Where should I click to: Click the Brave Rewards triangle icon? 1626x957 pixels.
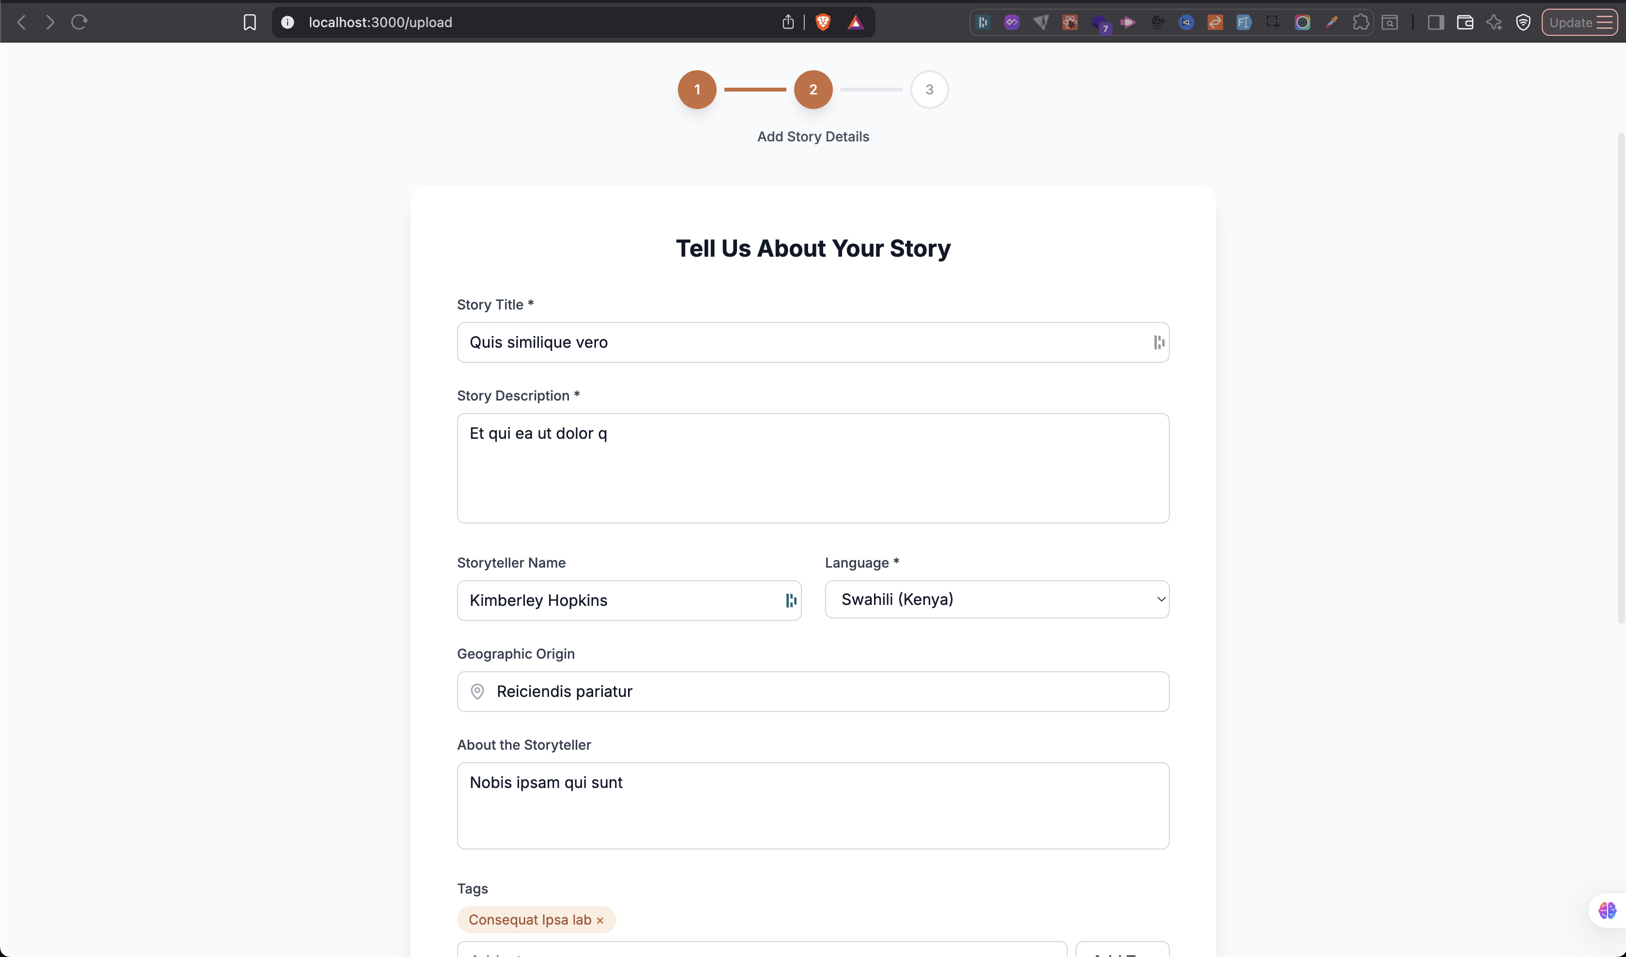coord(856,23)
